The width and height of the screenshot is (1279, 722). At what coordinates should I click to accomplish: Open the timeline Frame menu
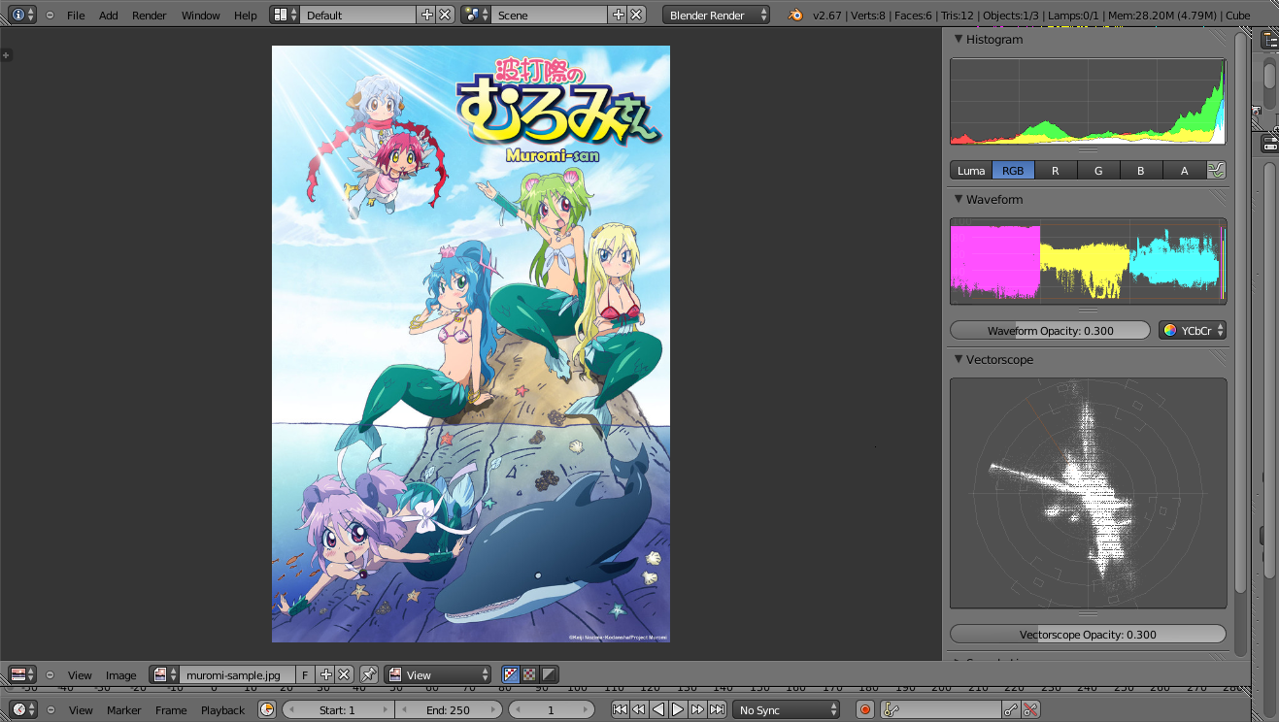171,709
